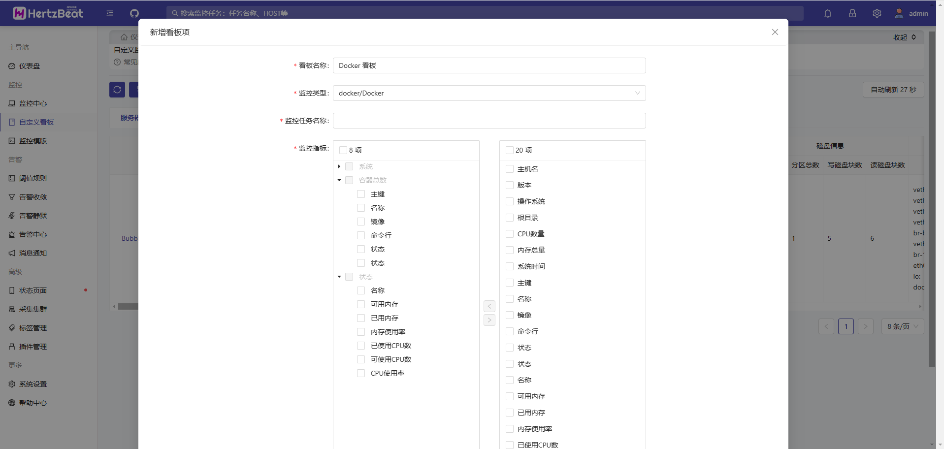Expand the 系统 tree node arrow

339,166
